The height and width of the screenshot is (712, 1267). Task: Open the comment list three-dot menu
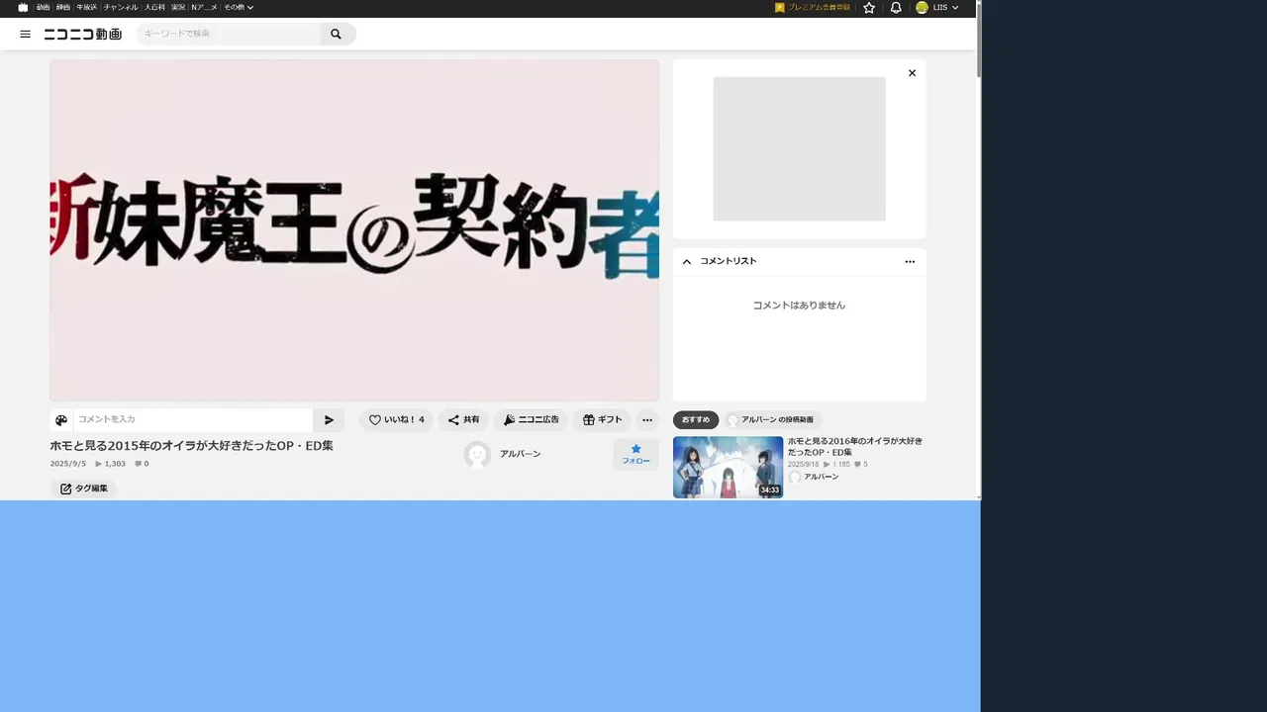(910, 261)
